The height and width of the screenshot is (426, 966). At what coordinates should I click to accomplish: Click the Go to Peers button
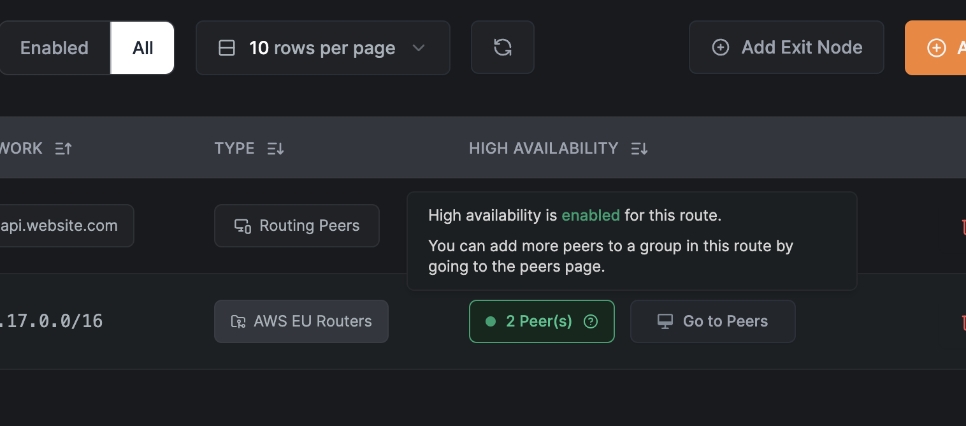coord(712,321)
